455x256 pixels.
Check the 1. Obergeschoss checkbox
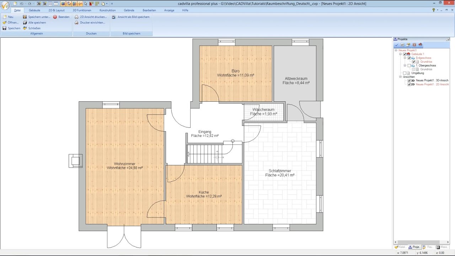[409, 65]
